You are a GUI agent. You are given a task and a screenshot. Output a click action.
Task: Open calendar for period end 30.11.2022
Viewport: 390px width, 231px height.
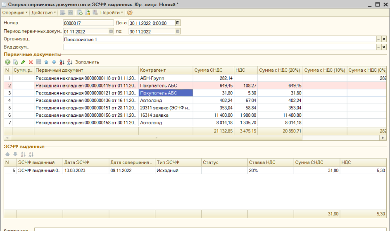(x=178, y=31)
